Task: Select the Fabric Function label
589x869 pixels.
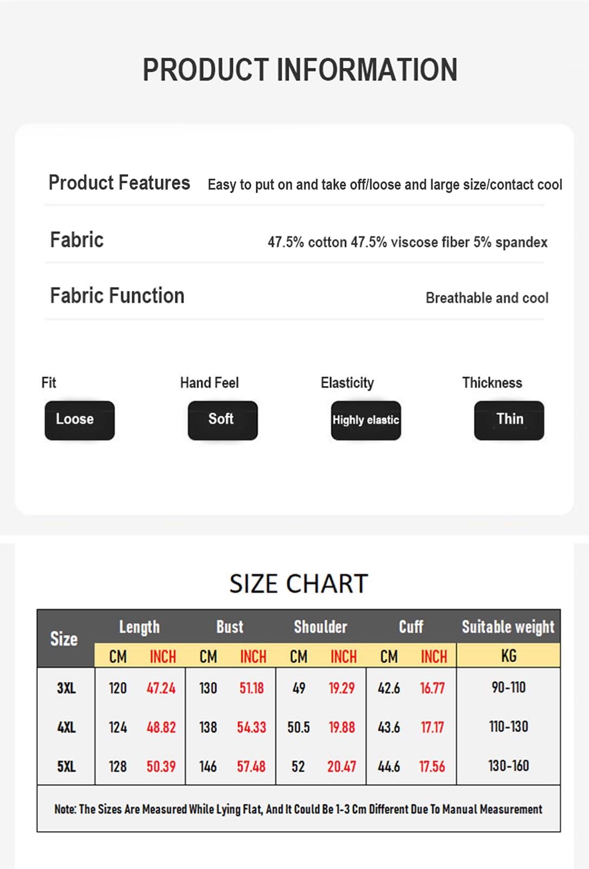Action: point(117,296)
